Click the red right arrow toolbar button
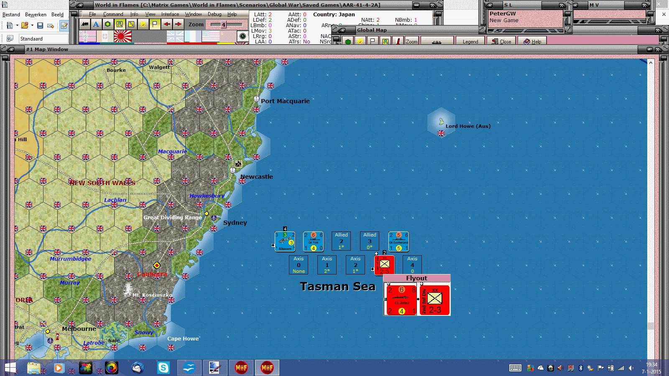669x376 pixels. [179, 24]
